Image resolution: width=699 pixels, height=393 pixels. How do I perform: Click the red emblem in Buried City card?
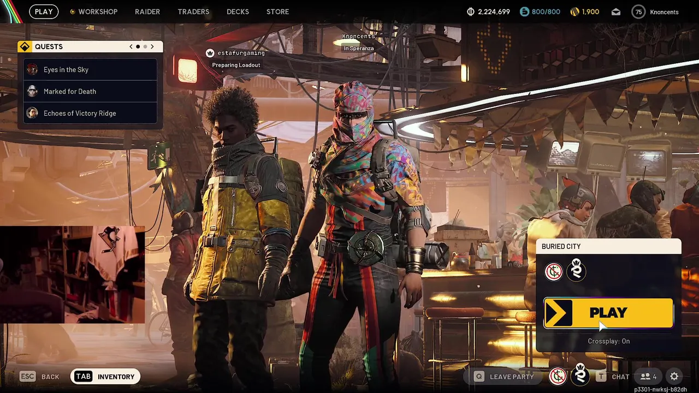click(554, 271)
